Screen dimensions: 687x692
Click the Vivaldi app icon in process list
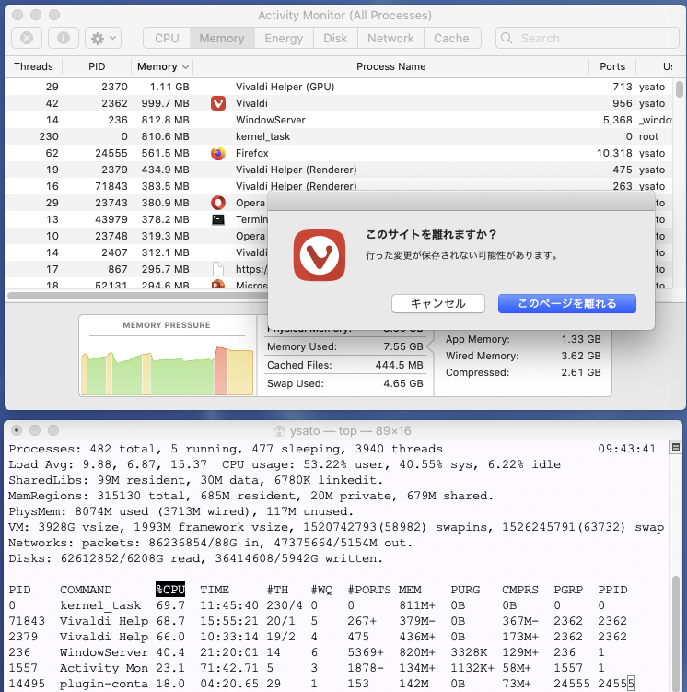click(218, 103)
